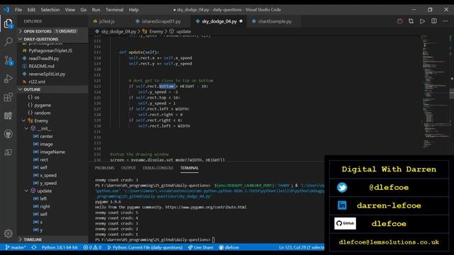Open the Terminal menu
Screen dimensions: 454x255
pos(114,9)
